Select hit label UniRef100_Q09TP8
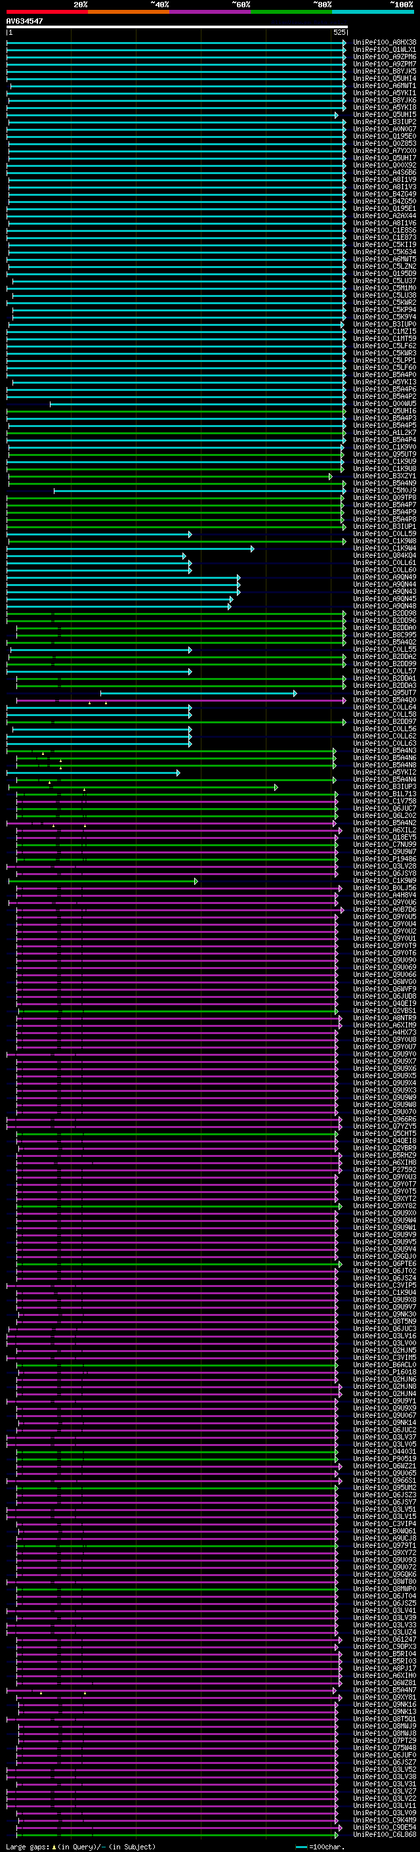Viewport: 420px width, 1852px height. [385, 497]
